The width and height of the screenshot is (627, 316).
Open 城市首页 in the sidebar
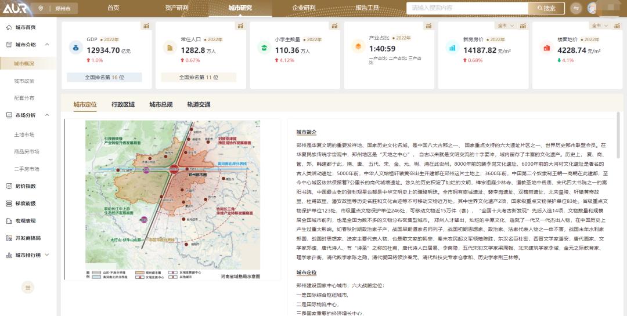(26, 27)
